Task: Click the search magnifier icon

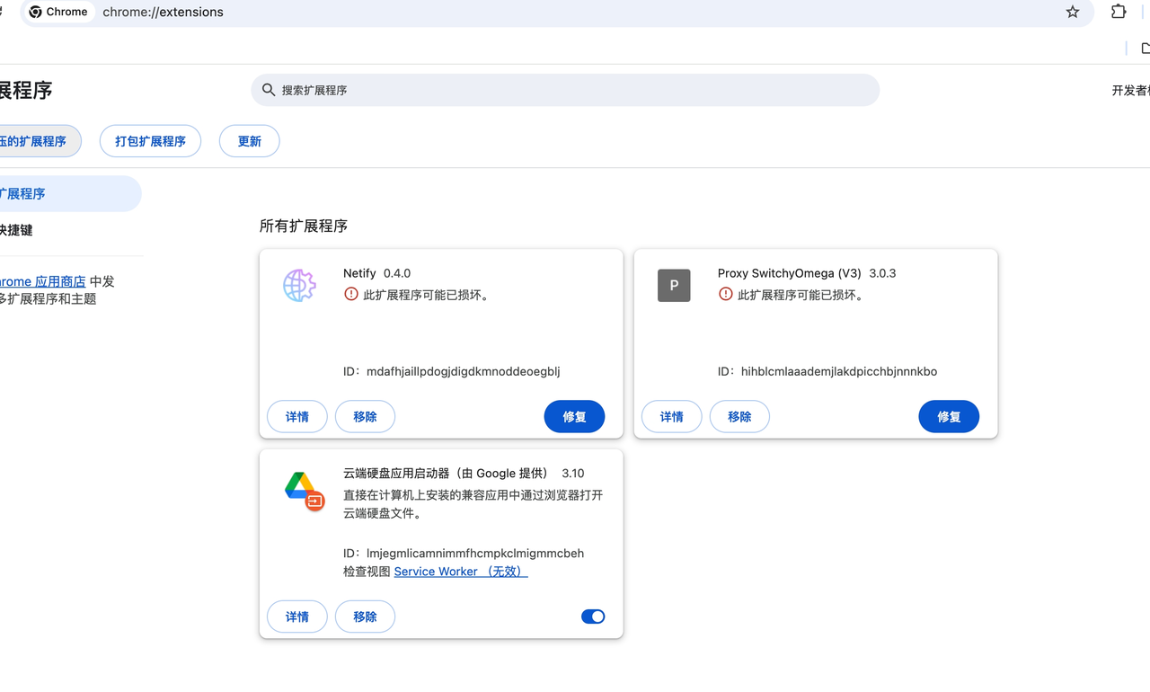Action: pyautogui.click(x=269, y=90)
